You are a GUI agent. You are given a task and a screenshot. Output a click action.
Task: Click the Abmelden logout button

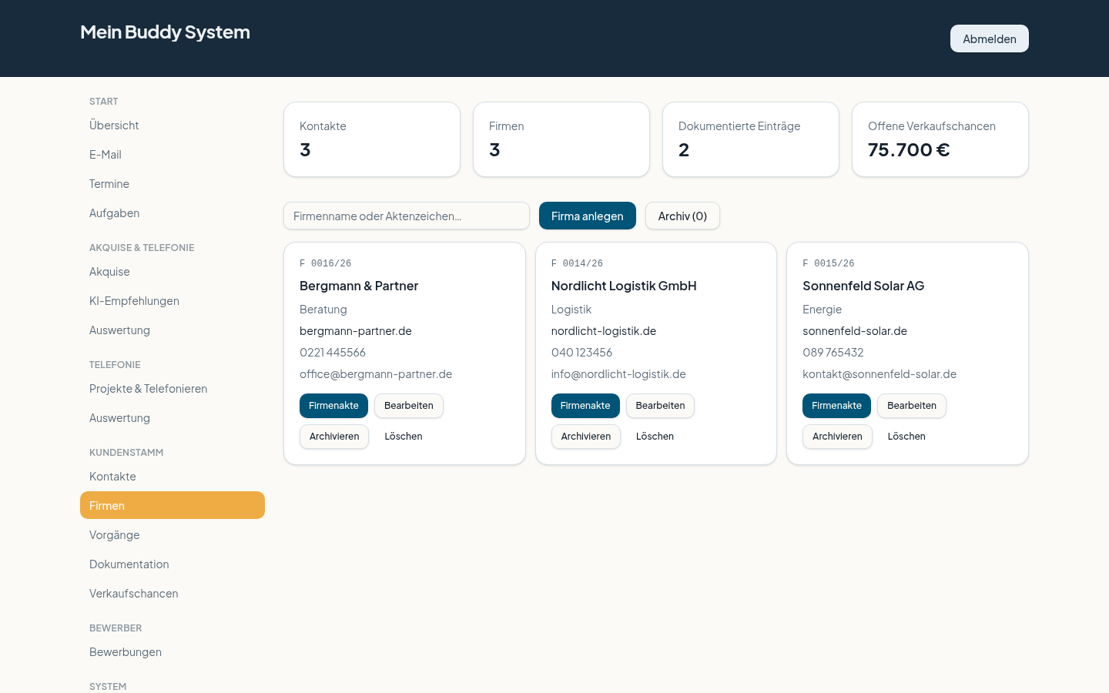[x=989, y=38]
